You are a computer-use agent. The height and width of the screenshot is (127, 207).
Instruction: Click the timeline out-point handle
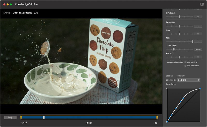[157, 117]
